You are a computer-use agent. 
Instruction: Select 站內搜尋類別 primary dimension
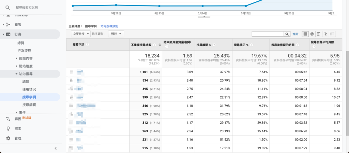109,26
